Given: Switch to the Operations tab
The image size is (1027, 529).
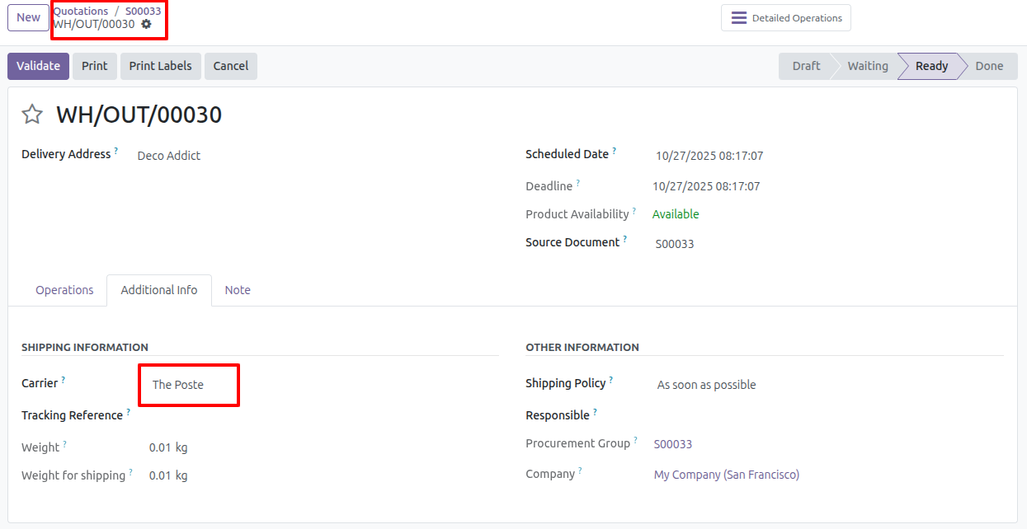Looking at the screenshot, I should point(64,290).
